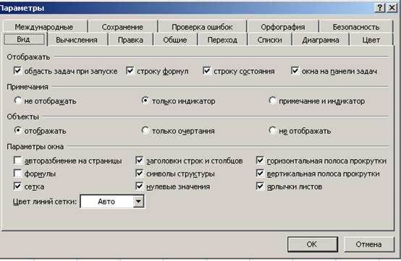Select примечание и индикатор radio option

pyautogui.click(x=272, y=100)
